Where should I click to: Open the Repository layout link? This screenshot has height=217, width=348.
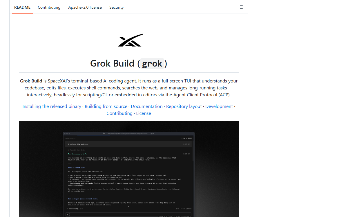pos(184,106)
